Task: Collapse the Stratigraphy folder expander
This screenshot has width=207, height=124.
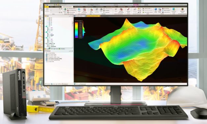Action: pos(47,46)
